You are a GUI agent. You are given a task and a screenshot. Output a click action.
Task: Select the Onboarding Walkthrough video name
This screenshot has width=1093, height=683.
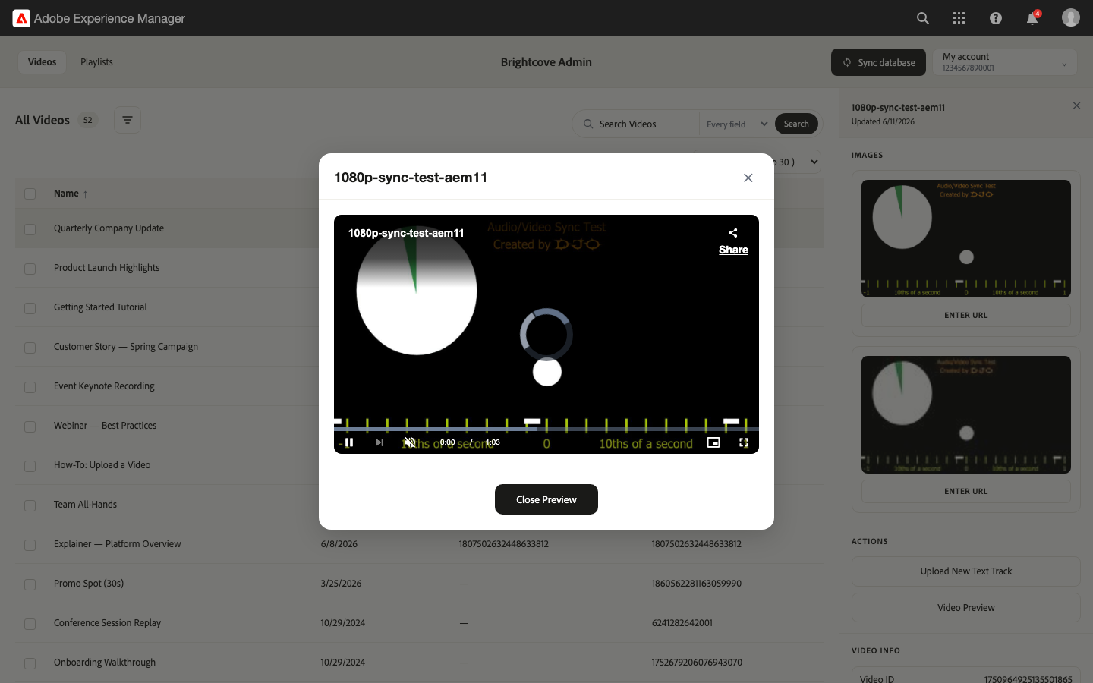(105, 663)
